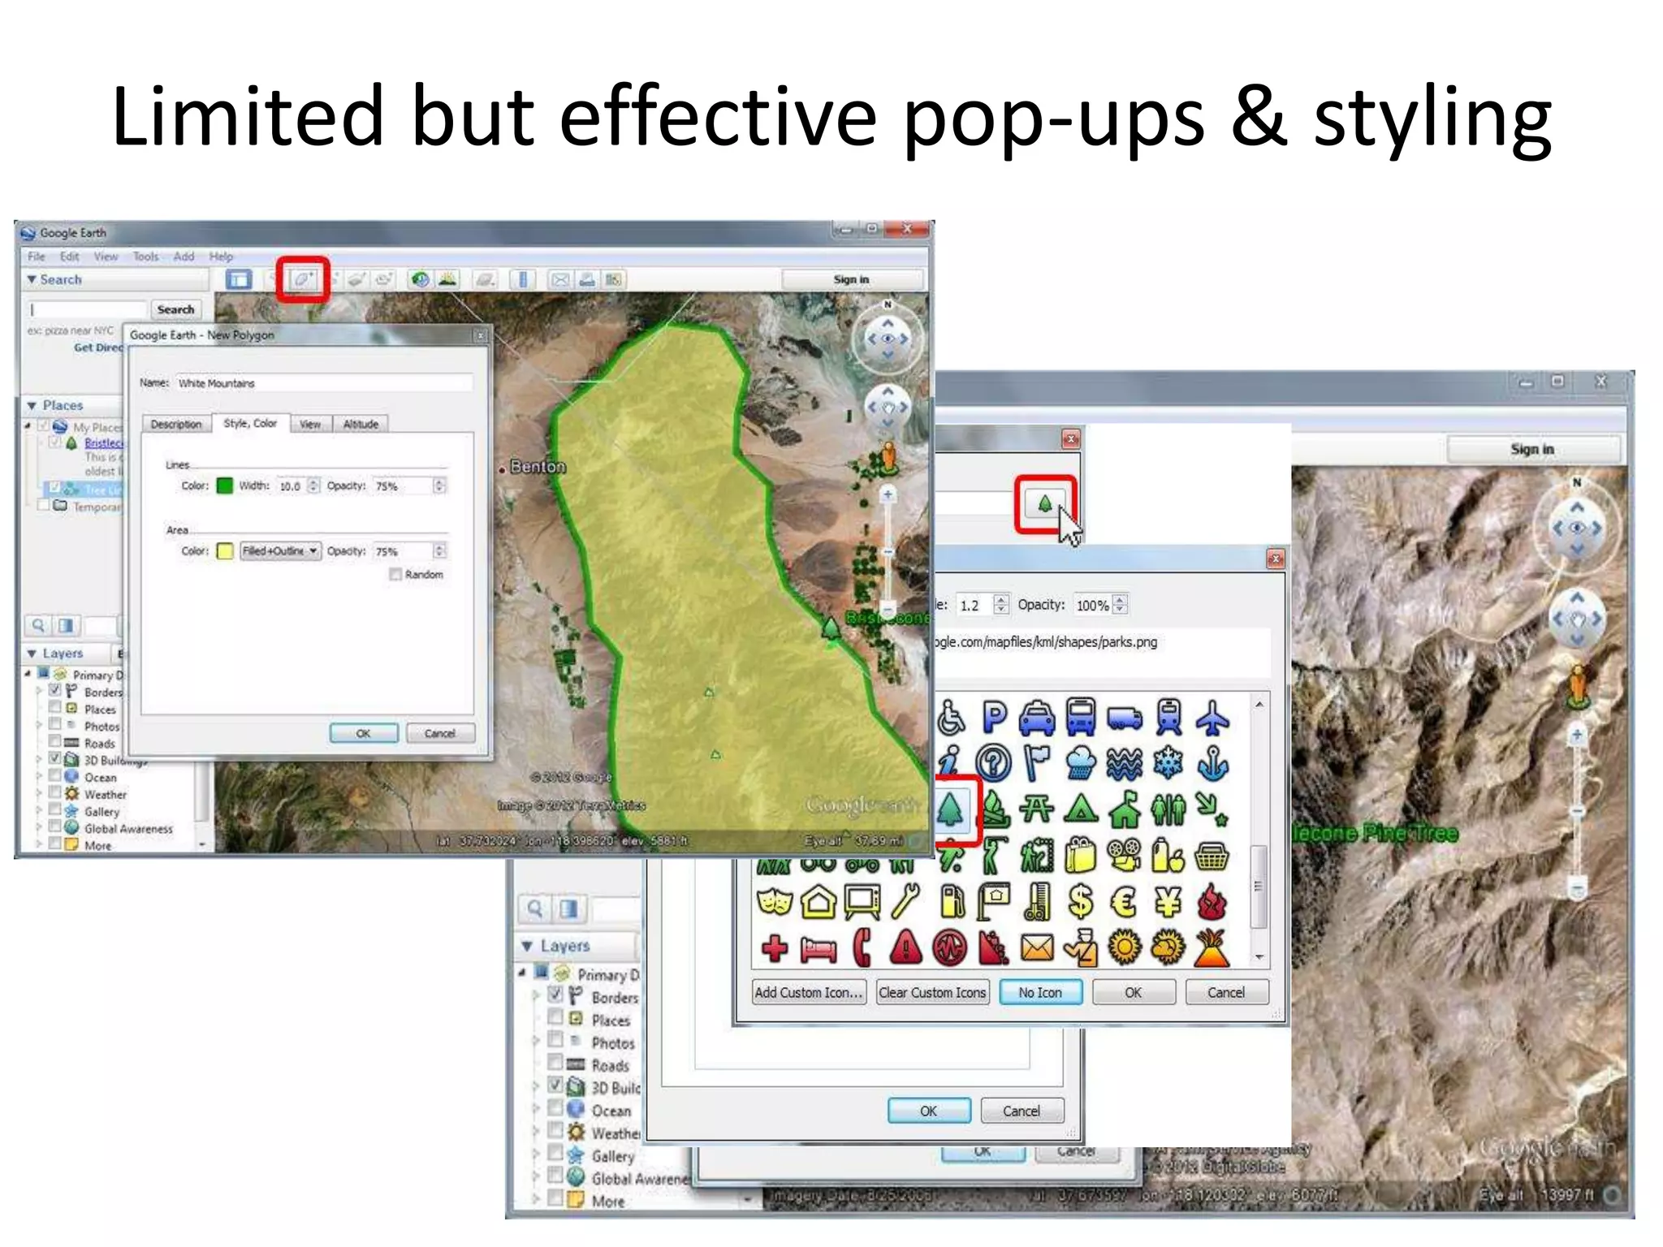Switch to the Altitude tab

[361, 424]
